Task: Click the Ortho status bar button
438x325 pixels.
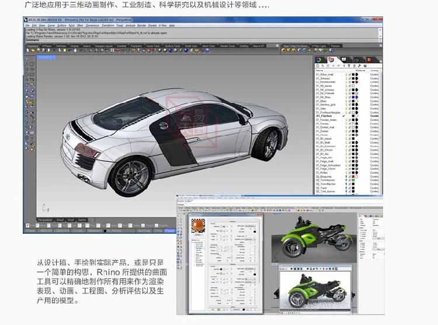Action: point(157,230)
